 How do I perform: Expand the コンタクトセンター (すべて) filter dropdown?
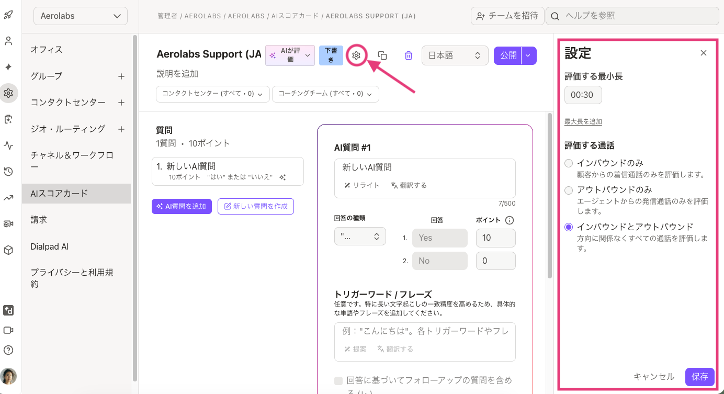coord(213,94)
